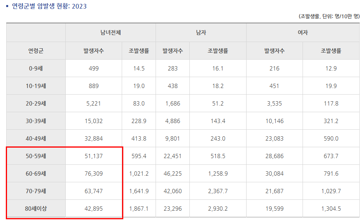Click the '남녀전체' column group header
The height and width of the screenshot is (222, 364).
(110, 33)
